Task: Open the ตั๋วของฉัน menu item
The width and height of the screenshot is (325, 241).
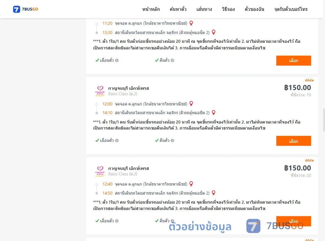Action: coord(254,9)
